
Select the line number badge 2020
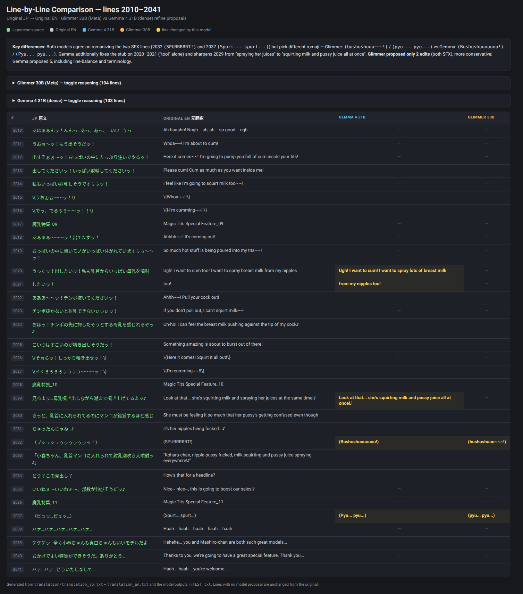(x=18, y=271)
